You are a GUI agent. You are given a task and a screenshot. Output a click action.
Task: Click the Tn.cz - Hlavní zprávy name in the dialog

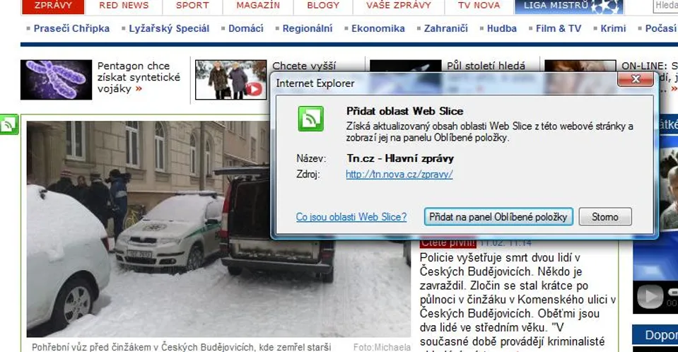click(x=400, y=158)
